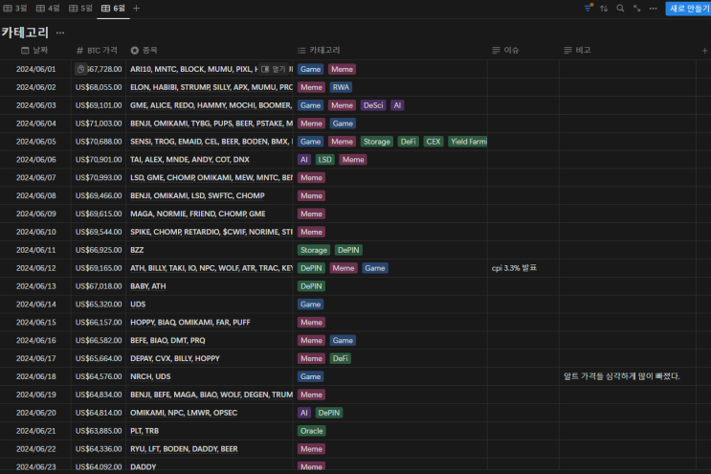Click the price cell US$63,885.00
711x474 pixels.
[x=99, y=431]
